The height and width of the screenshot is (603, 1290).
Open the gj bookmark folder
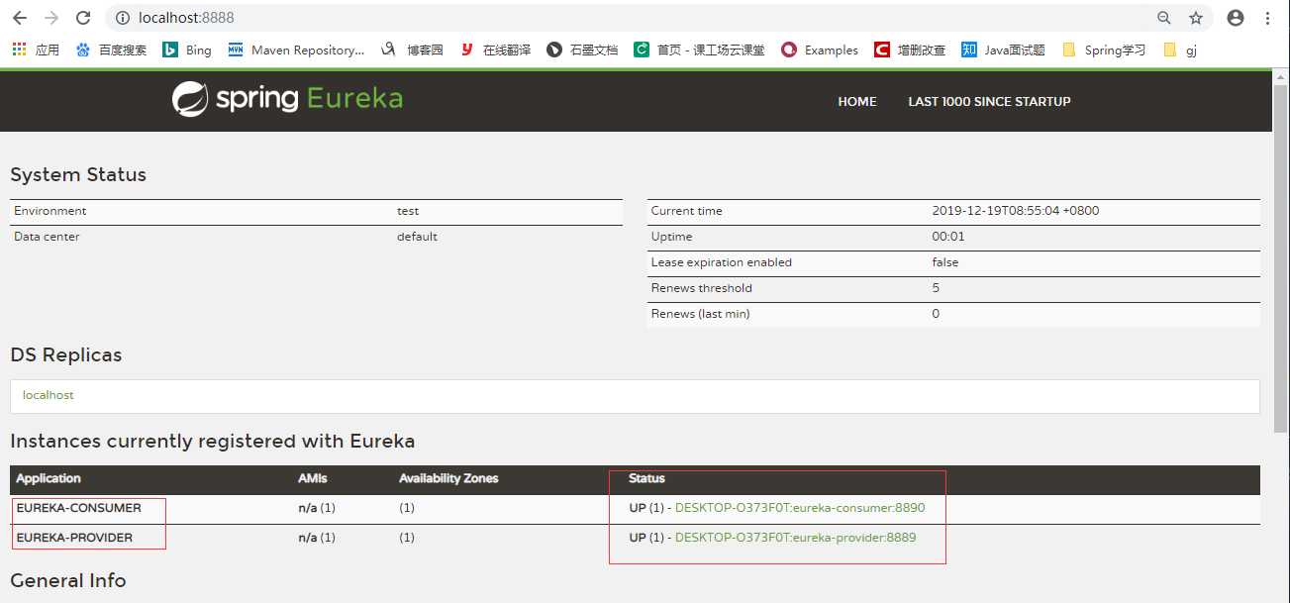pos(1180,50)
